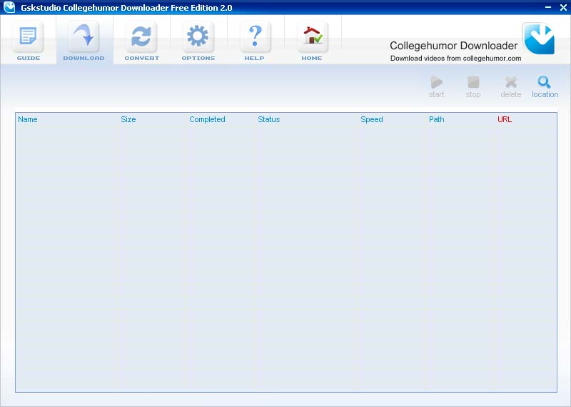This screenshot has height=407, width=571.
Task: Click the 'Collegehumor Downloader' title text
Action: click(x=453, y=46)
